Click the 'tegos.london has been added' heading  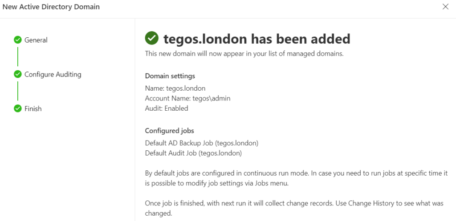coord(257,39)
